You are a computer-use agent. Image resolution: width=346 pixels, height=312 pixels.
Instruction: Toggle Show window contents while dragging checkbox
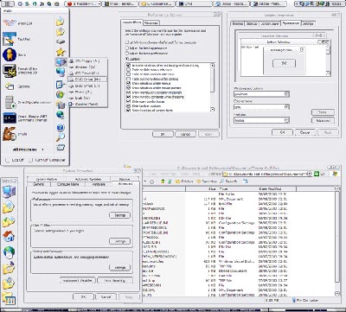click(x=129, y=97)
